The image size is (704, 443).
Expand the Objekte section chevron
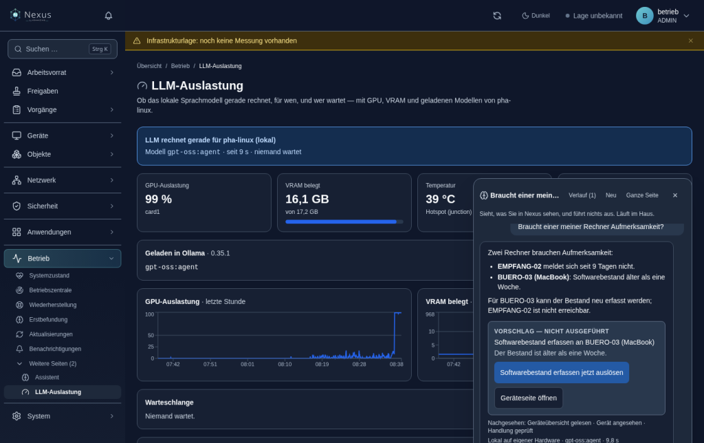click(x=112, y=154)
